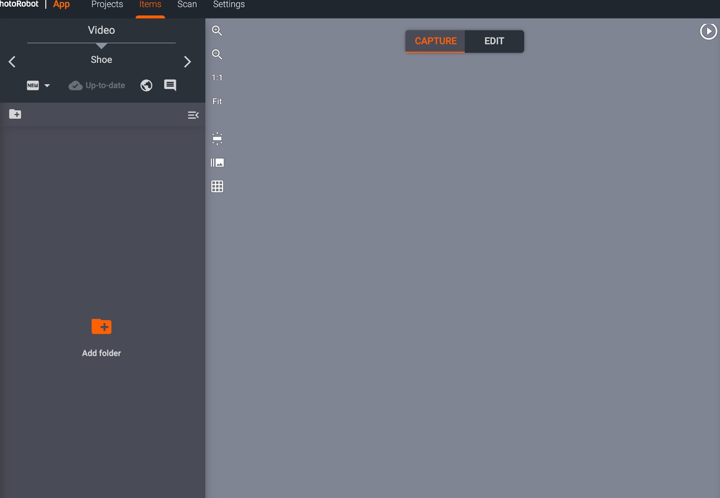Image resolution: width=720 pixels, height=498 pixels.
Task: Select the Zoom out tool
Action: (x=217, y=54)
